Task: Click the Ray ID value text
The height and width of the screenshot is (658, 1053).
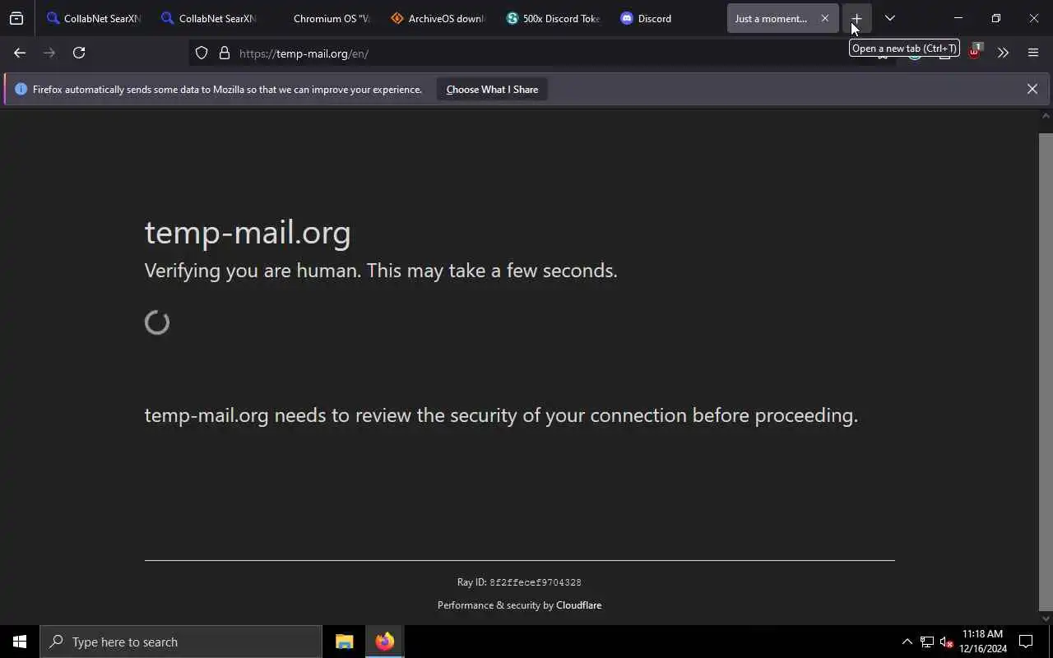Action: pos(536,582)
